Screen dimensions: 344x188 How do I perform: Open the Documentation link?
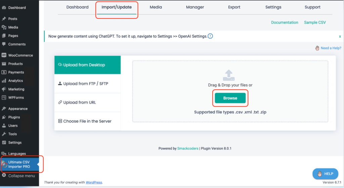[x=285, y=22]
